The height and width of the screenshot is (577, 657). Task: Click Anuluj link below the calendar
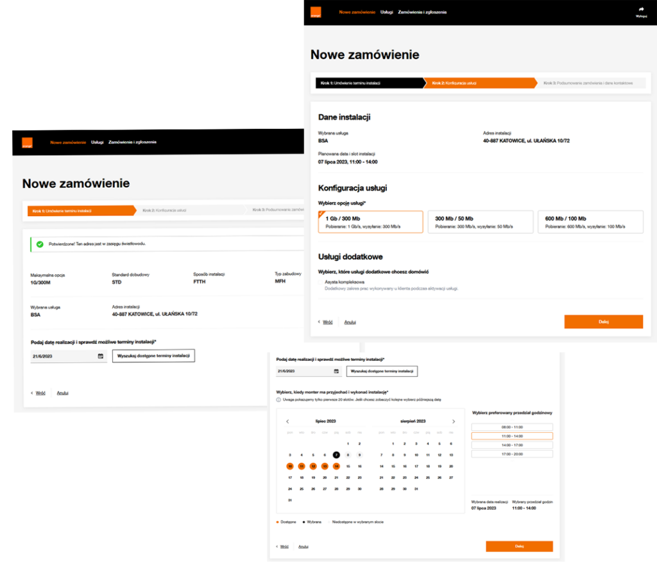(x=303, y=546)
